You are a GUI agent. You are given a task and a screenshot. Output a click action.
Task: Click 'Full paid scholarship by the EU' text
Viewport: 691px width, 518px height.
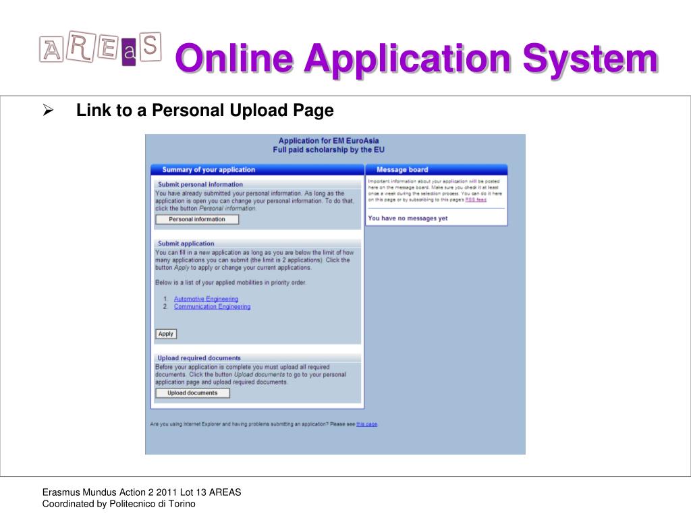pyautogui.click(x=329, y=150)
